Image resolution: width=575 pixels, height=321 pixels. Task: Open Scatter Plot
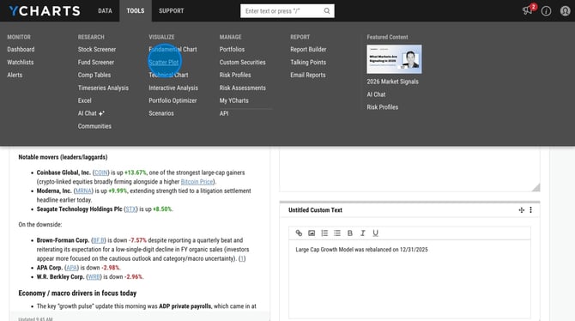pos(164,62)
